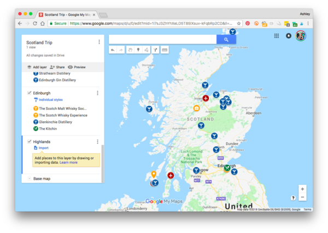This screenshot has width=328, height=233.
Task: Select the Add marker tool
Action: pos(138,50)
